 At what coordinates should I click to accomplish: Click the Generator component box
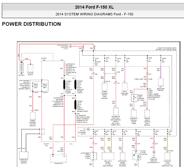point(58,159)
